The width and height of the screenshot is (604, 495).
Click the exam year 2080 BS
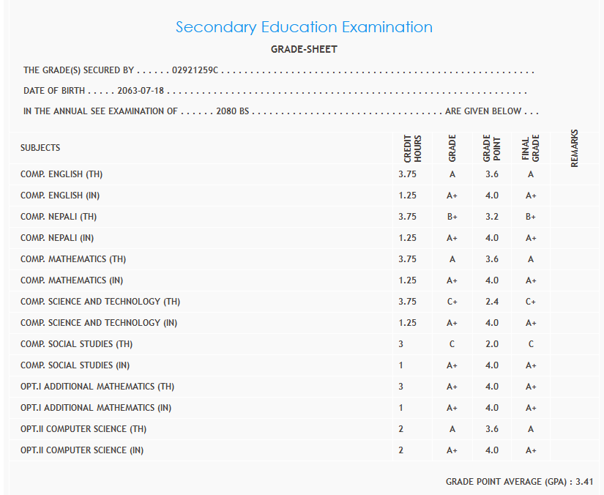point(228,111)
